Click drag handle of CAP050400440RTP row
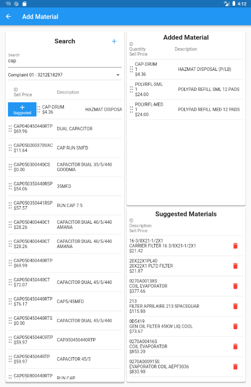The height and width of the screenshot is (387, 251). tap(10, 263)
